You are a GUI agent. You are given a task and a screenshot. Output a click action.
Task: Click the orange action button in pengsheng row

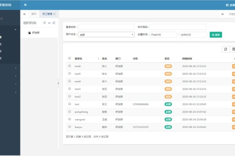[233, 112]
